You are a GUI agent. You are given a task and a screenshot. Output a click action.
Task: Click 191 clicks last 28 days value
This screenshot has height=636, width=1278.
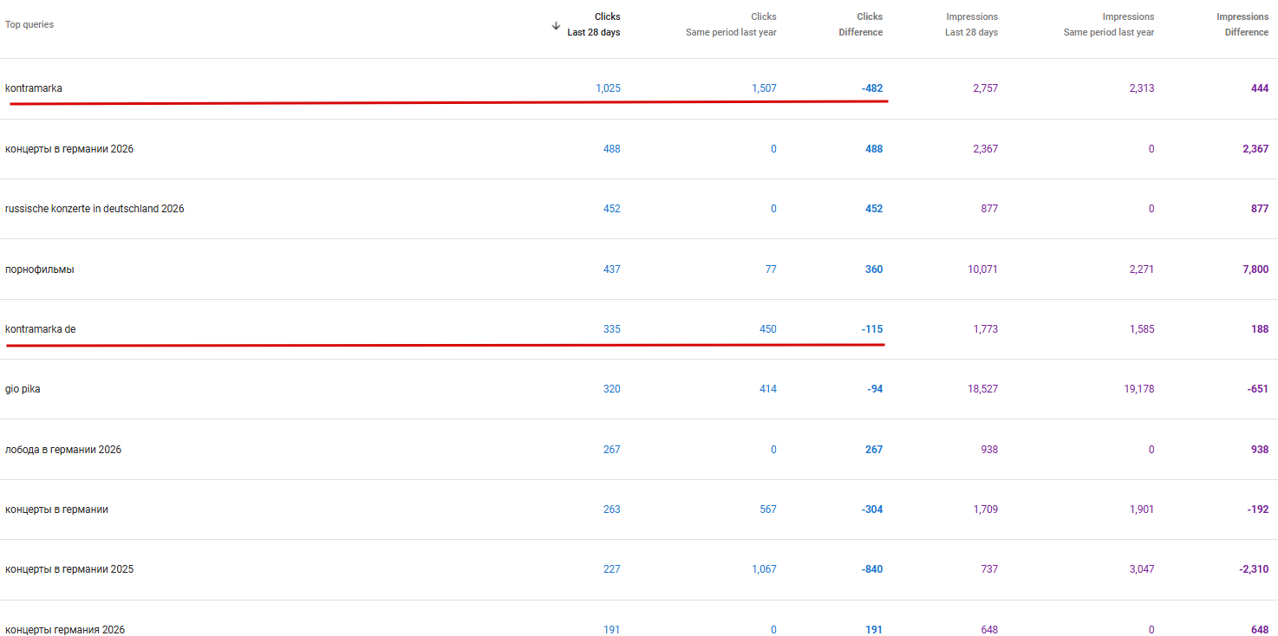coord(612,630)
